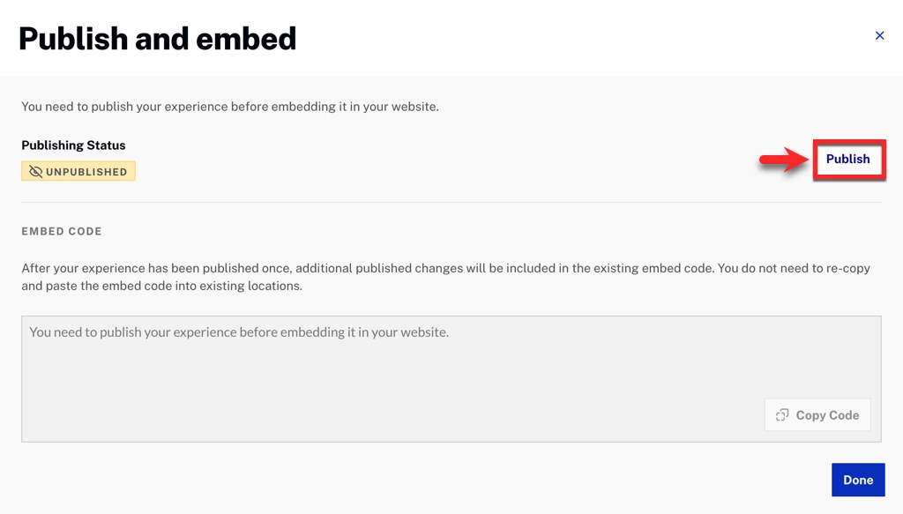Close the Publish and embed dialog

(x=879, y=36)
